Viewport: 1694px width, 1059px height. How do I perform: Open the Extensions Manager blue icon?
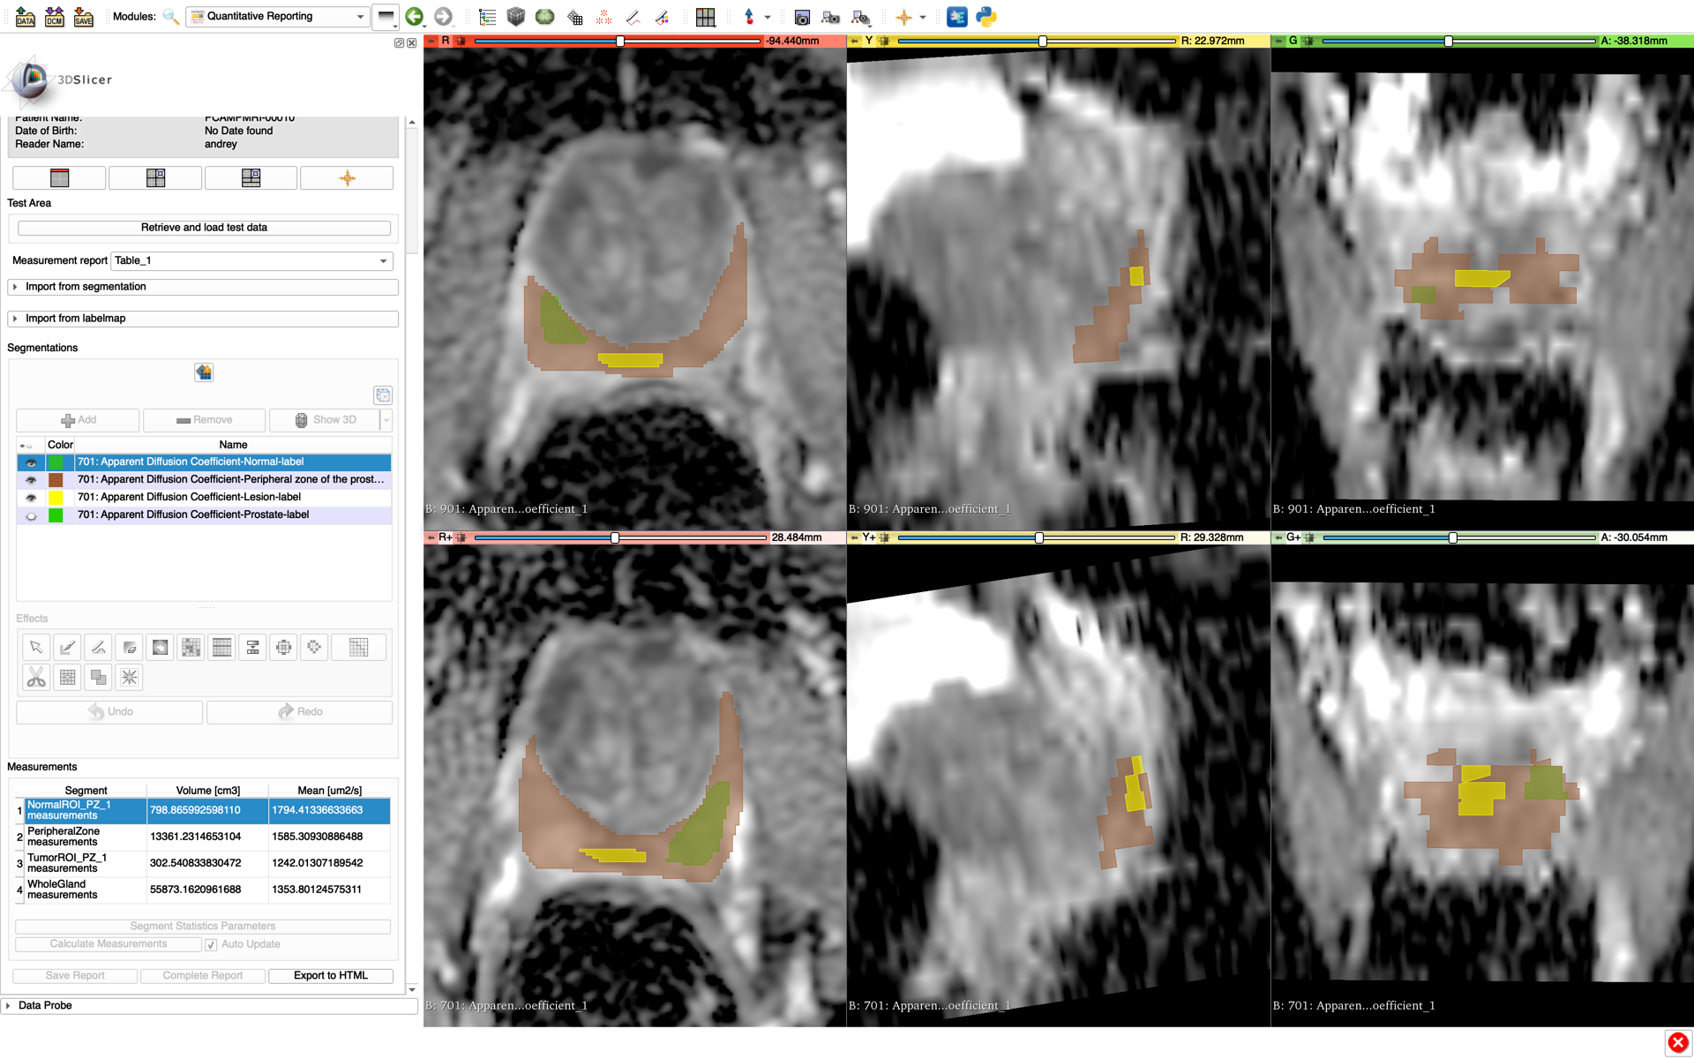point(956,17)
